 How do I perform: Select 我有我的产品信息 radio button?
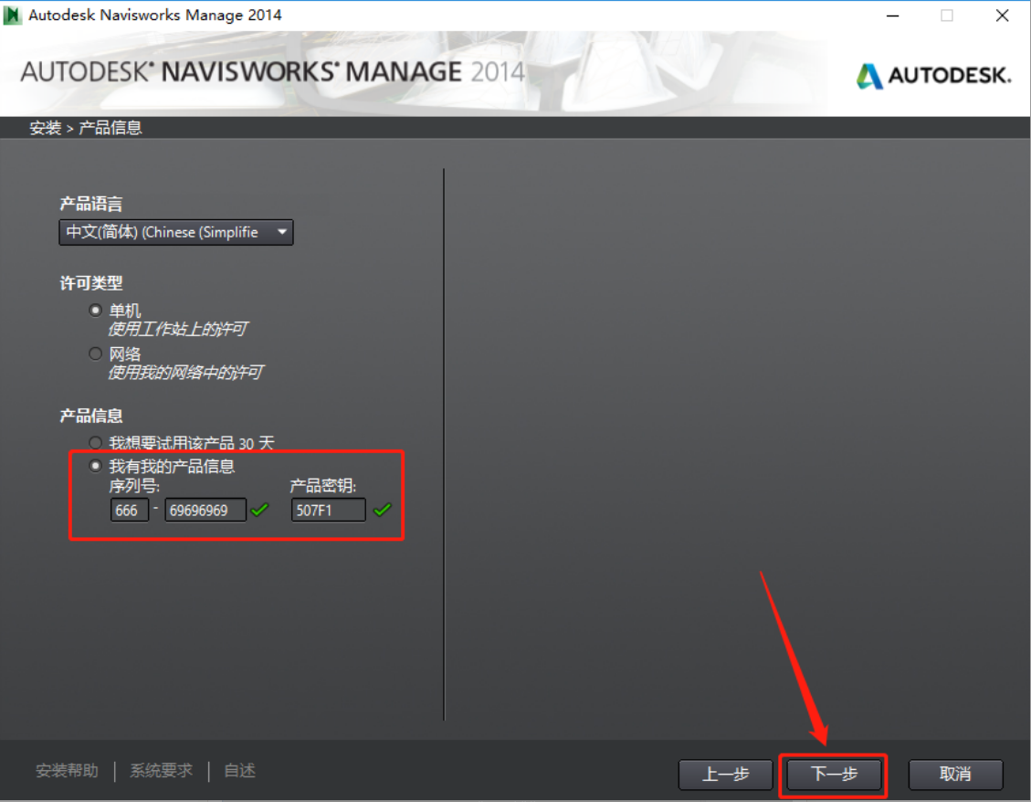click(x=96, y=466)
